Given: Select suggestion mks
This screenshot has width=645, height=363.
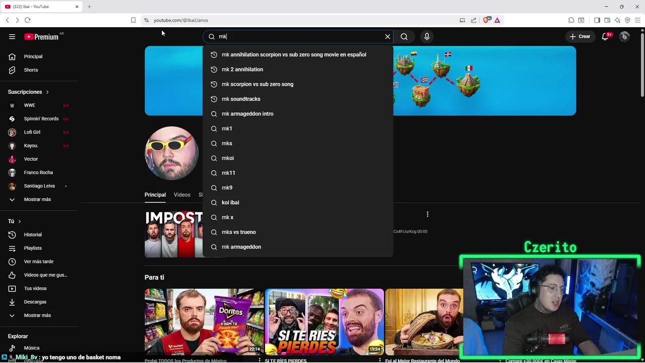Looking at the screenshot, I should (298, 143).
